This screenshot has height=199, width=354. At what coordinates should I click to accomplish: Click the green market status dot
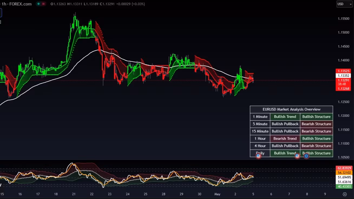point(39,4)
